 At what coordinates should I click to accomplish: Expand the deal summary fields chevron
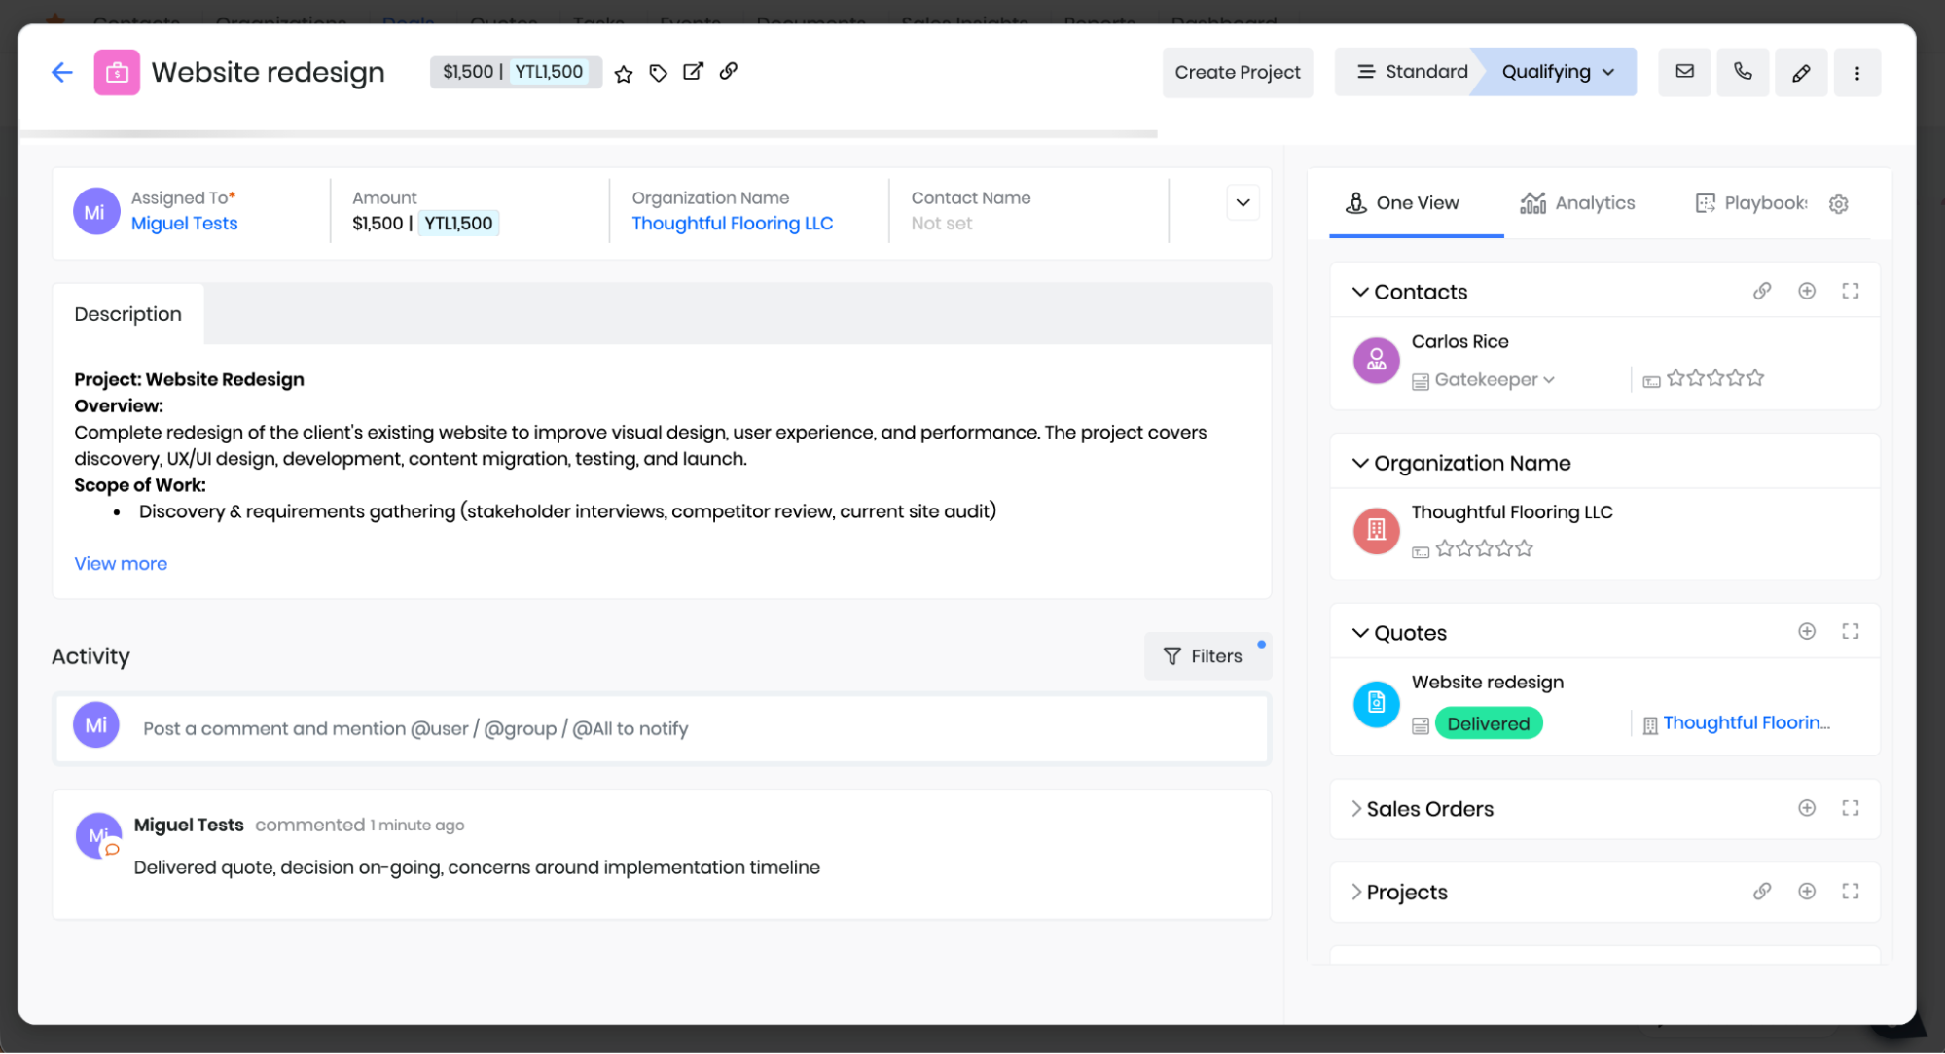point(1243,203)
